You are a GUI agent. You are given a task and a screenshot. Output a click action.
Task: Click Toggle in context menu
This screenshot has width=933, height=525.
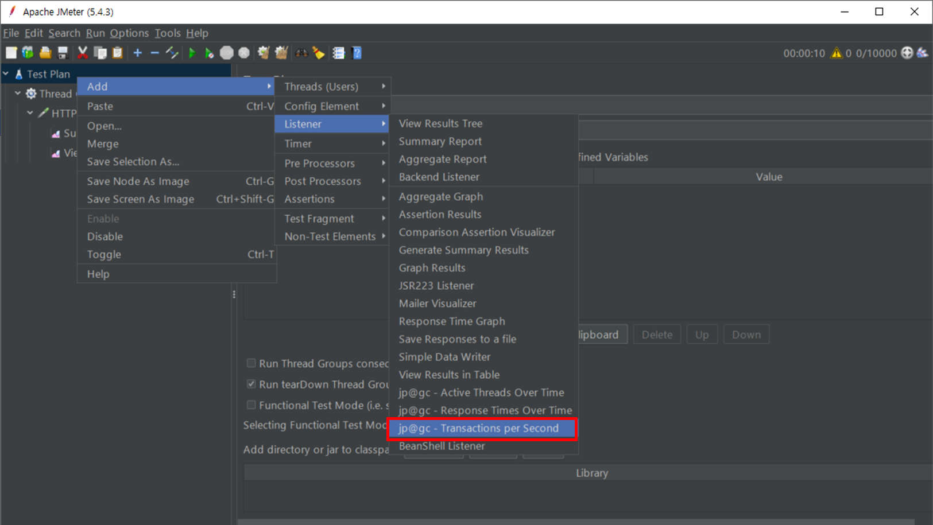tap(177, 254)
